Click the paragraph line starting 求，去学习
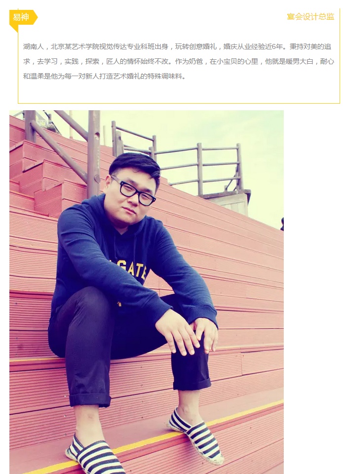The height and width of the screenshot is (474, 343). 179,61
